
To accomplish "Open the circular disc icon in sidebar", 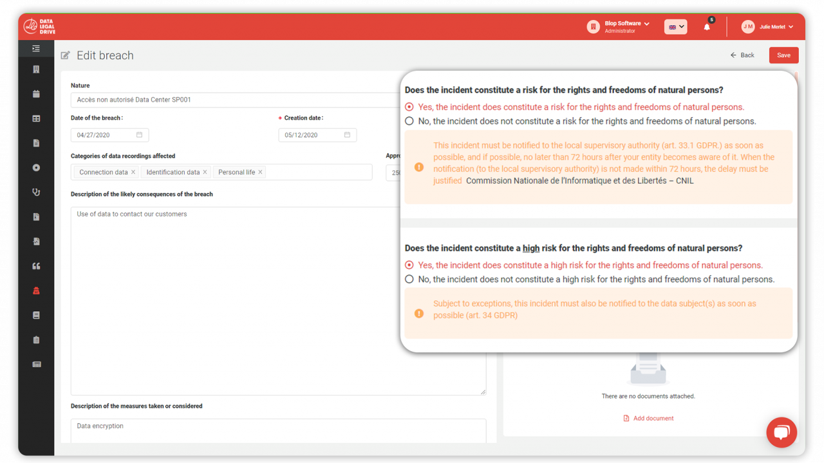I will pyautogui.click(x=36, y=167).
